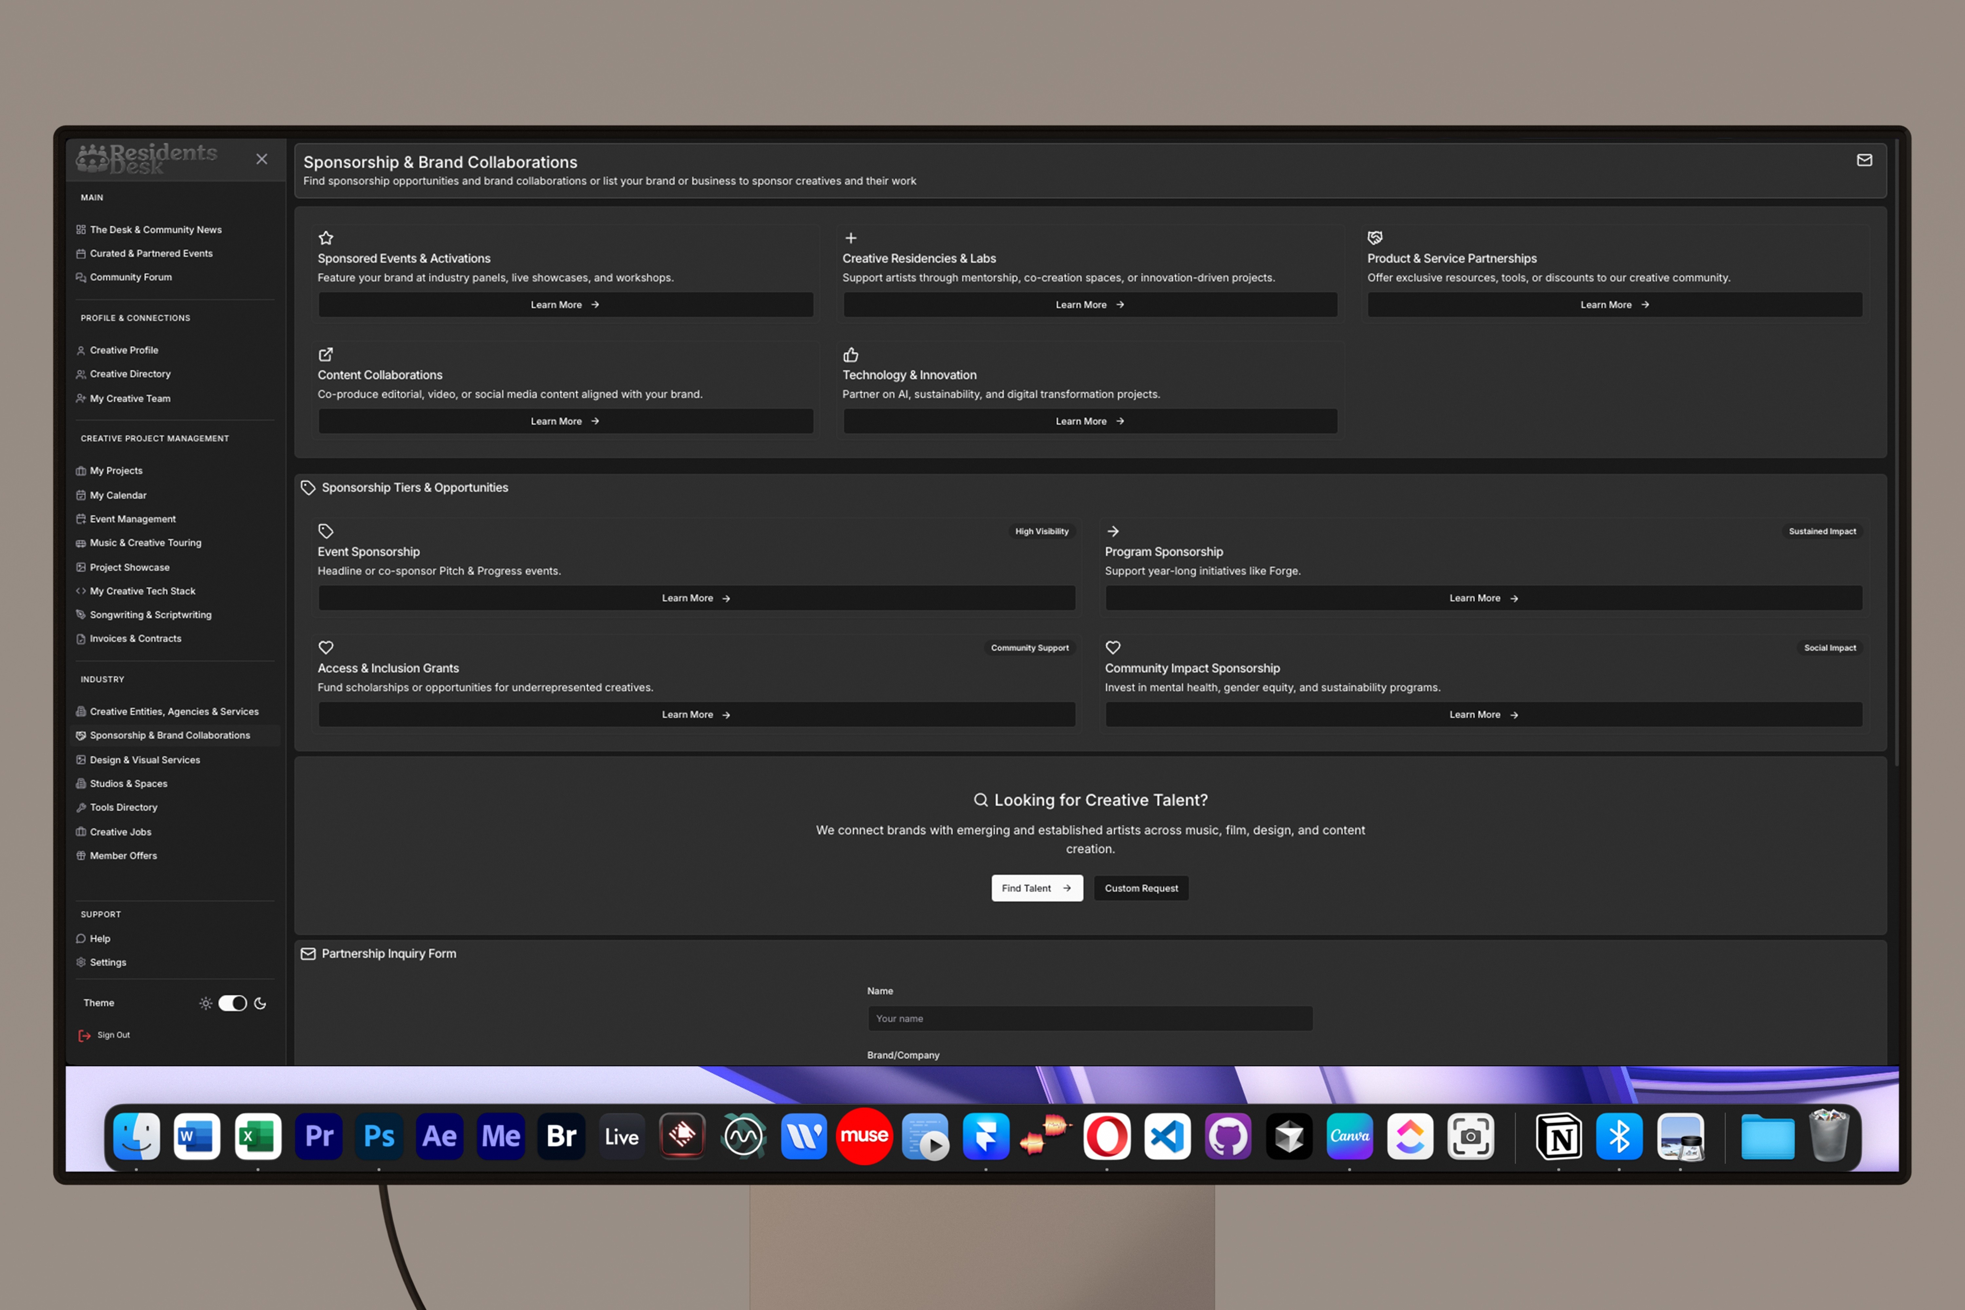Open Notion from the dock
Screen dimensions: 1965x1310
[1559, 1136]
